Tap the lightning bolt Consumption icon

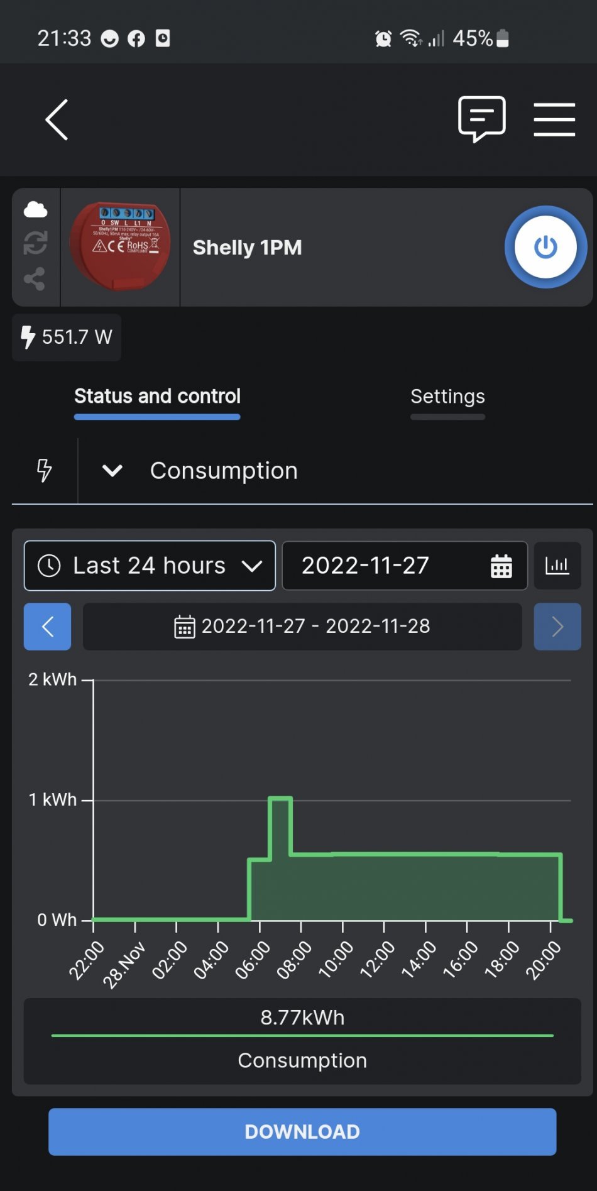tap(44, 470)
